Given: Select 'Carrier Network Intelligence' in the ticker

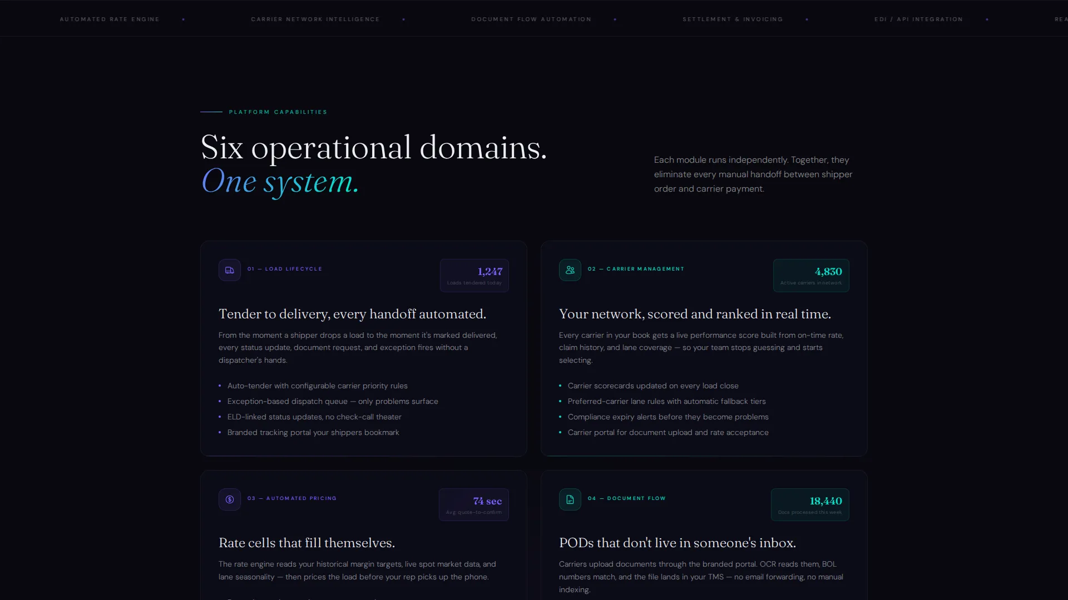Looking at the screenshot, I should pos(315,19).
